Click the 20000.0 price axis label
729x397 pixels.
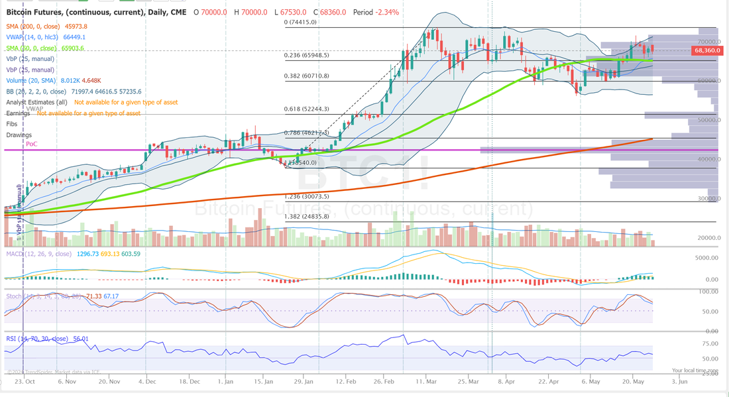pos(709,238)
